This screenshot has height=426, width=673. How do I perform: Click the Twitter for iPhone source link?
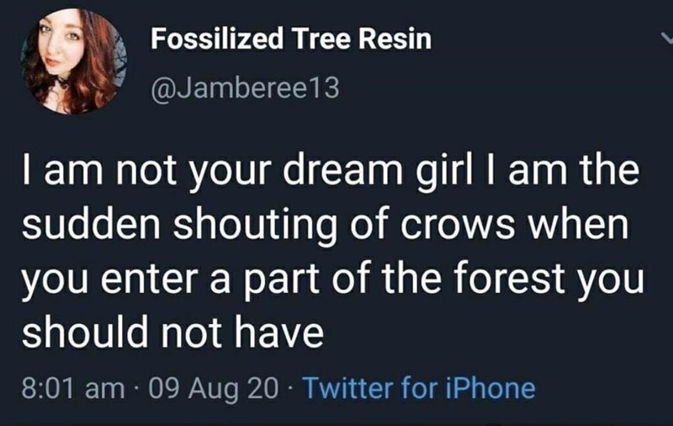[x=417, y=388]
